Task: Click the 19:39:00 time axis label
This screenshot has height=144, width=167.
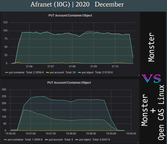Action: (111, 134)
